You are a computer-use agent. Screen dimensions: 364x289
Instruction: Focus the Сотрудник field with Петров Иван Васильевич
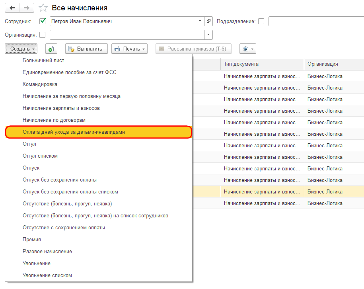pyautogui.click(x=123, y=21)
